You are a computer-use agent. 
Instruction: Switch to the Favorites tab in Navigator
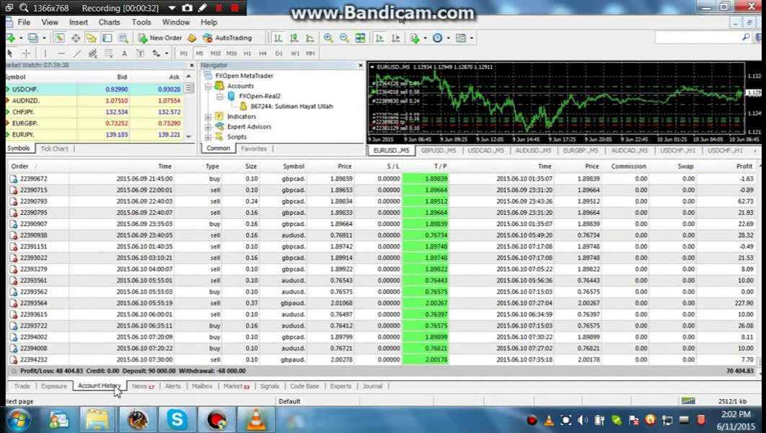point(254,149)
